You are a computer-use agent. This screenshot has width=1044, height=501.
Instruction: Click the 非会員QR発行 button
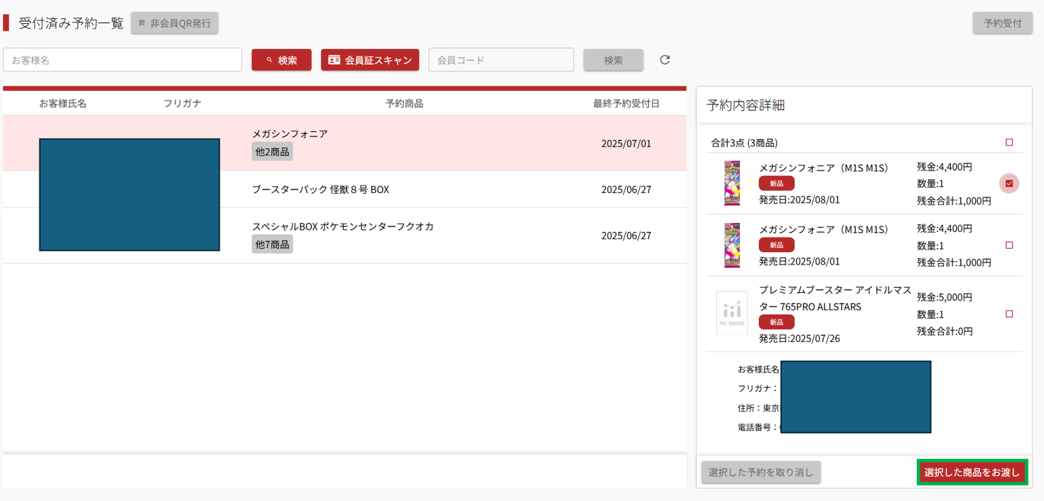coord(175,23)
